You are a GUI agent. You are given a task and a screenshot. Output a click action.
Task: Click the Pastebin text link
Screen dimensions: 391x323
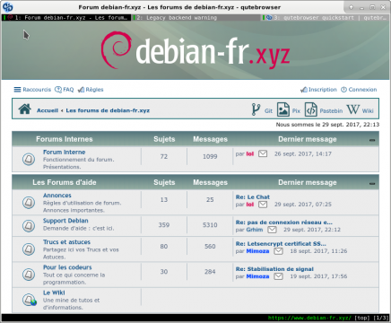pos(331,111)
